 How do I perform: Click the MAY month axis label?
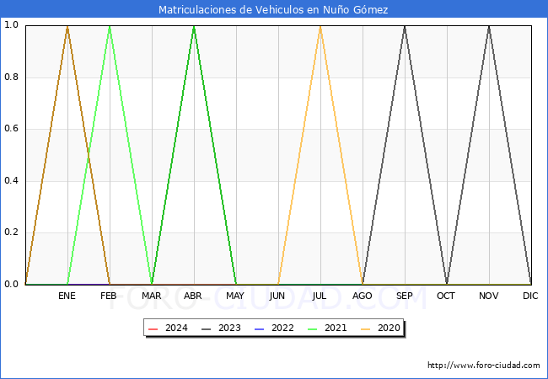(x=235, y=296)
